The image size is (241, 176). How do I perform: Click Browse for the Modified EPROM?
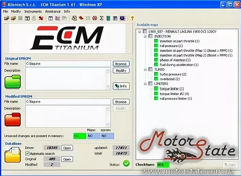point(121,102)
